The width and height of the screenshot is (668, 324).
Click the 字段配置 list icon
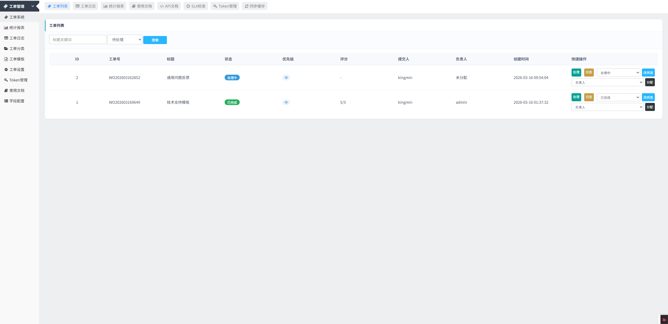click(6, 101)
